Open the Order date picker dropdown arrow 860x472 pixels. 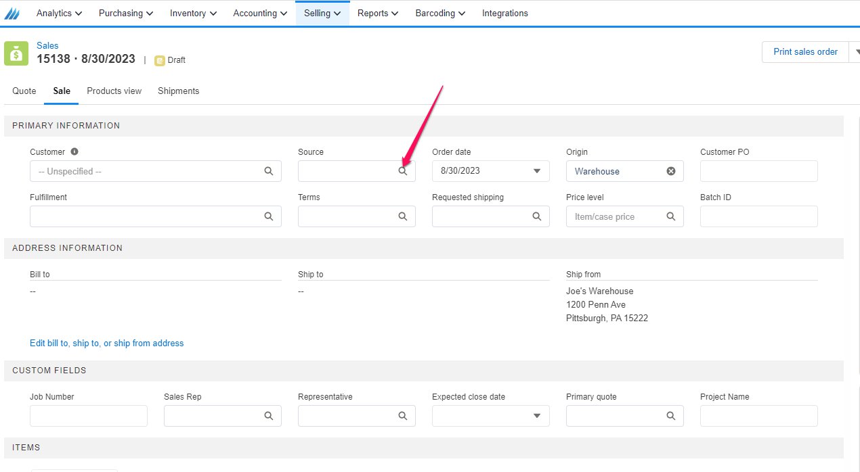(x=537, y=171)
